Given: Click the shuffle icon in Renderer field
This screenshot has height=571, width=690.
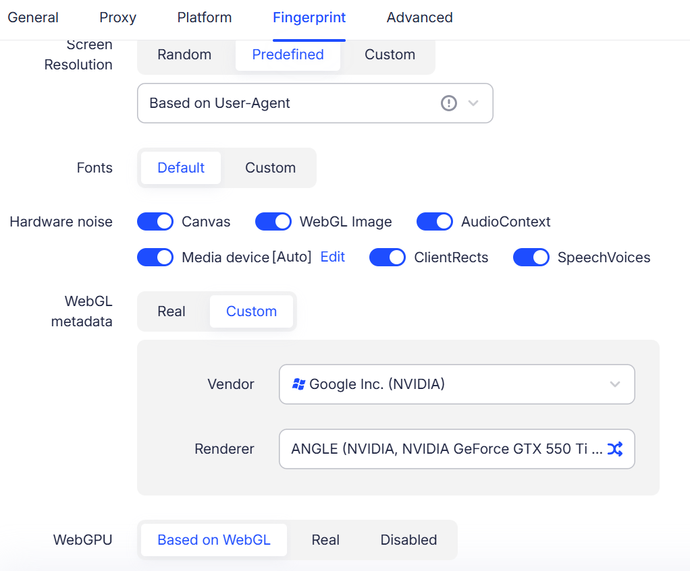Looking at the screenshot, I should [x=614, y=449].
